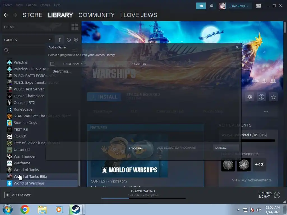Select Unturned in game list
This screenshot has width=287, height=215.
(22, 149)
